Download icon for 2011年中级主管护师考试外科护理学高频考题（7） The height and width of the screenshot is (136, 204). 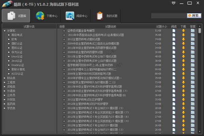[x=184, y=91]
